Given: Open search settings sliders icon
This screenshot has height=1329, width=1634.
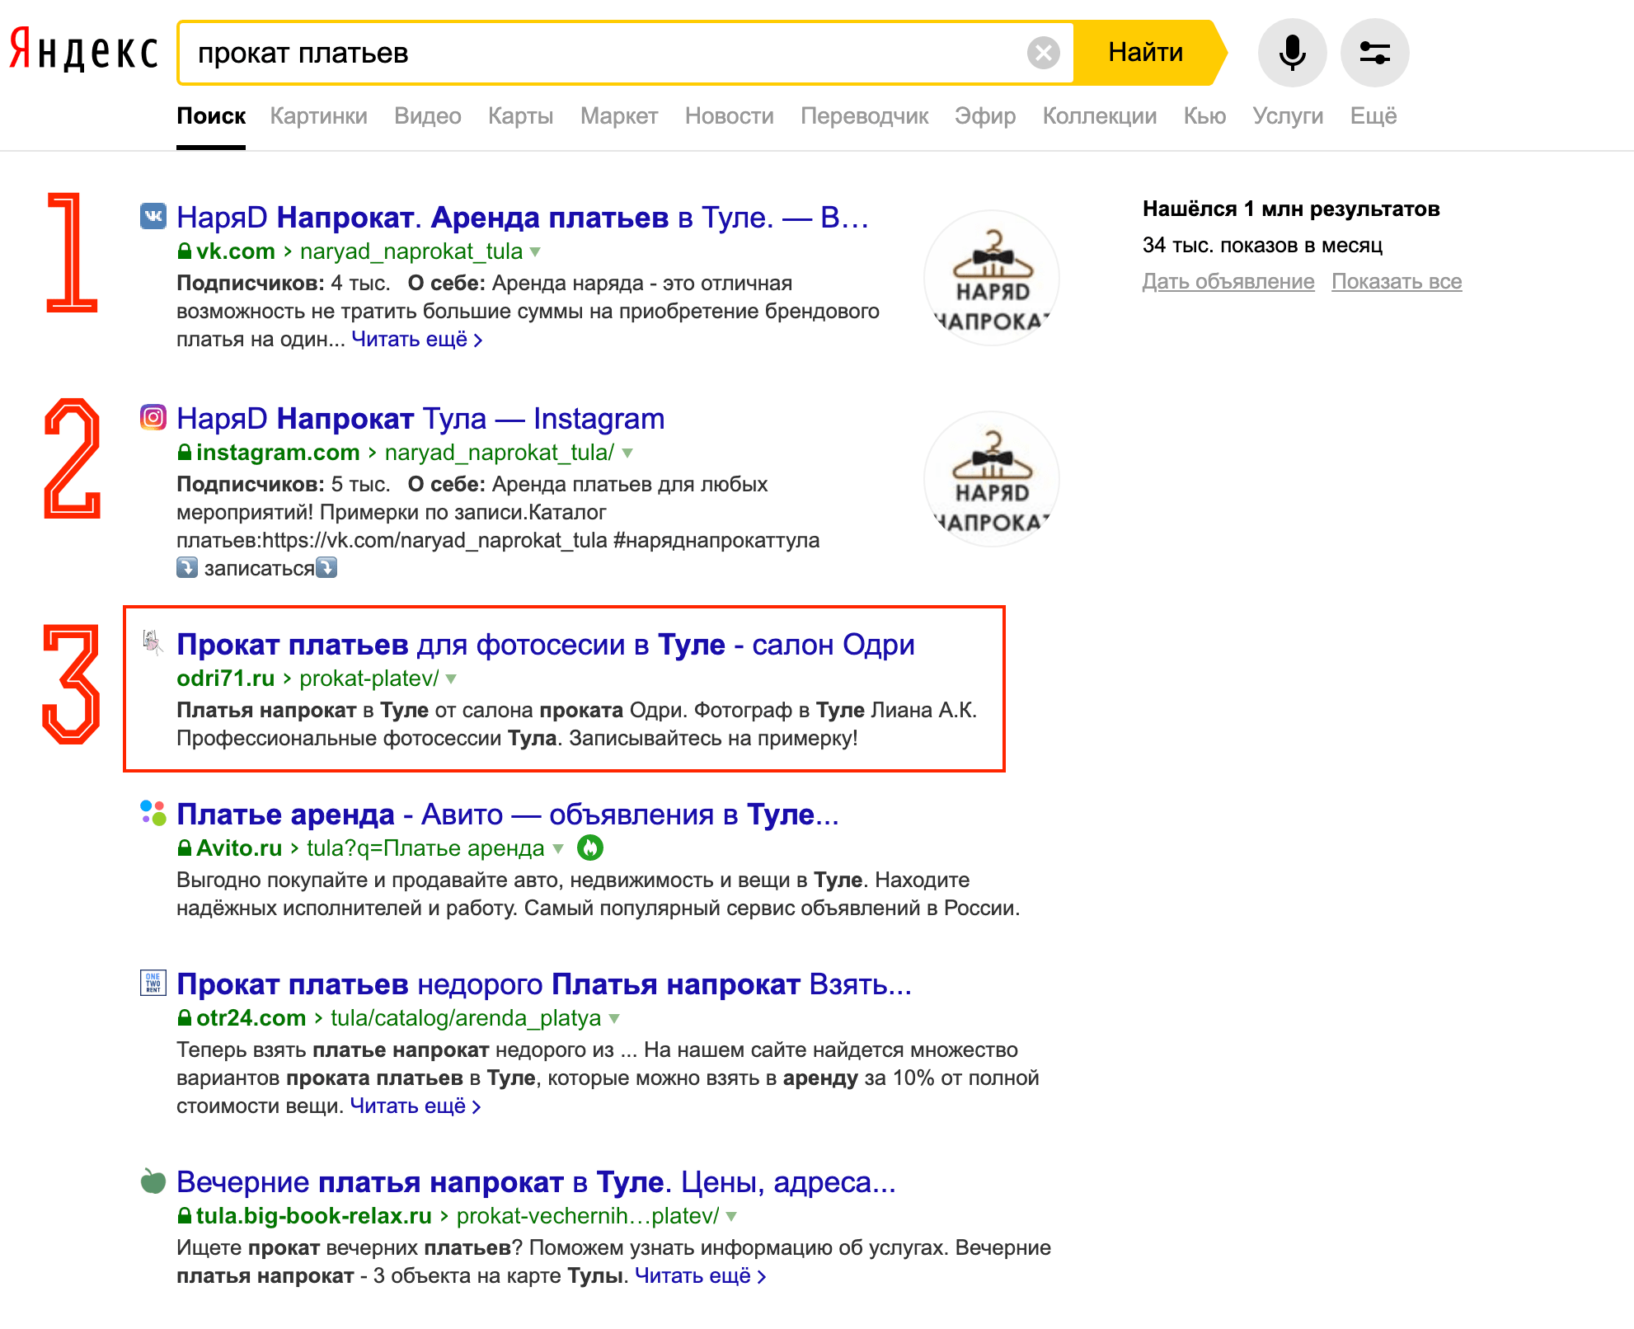Looking at the screenshot, I should pyautogui.click(x=1374, y=53).
